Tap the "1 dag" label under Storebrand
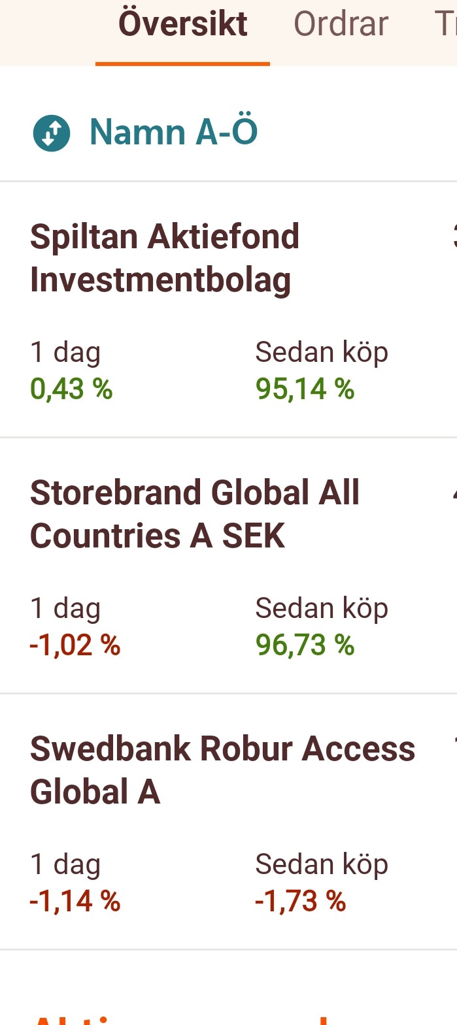This screenshot has height=1025, width=457. pos(65,609)
